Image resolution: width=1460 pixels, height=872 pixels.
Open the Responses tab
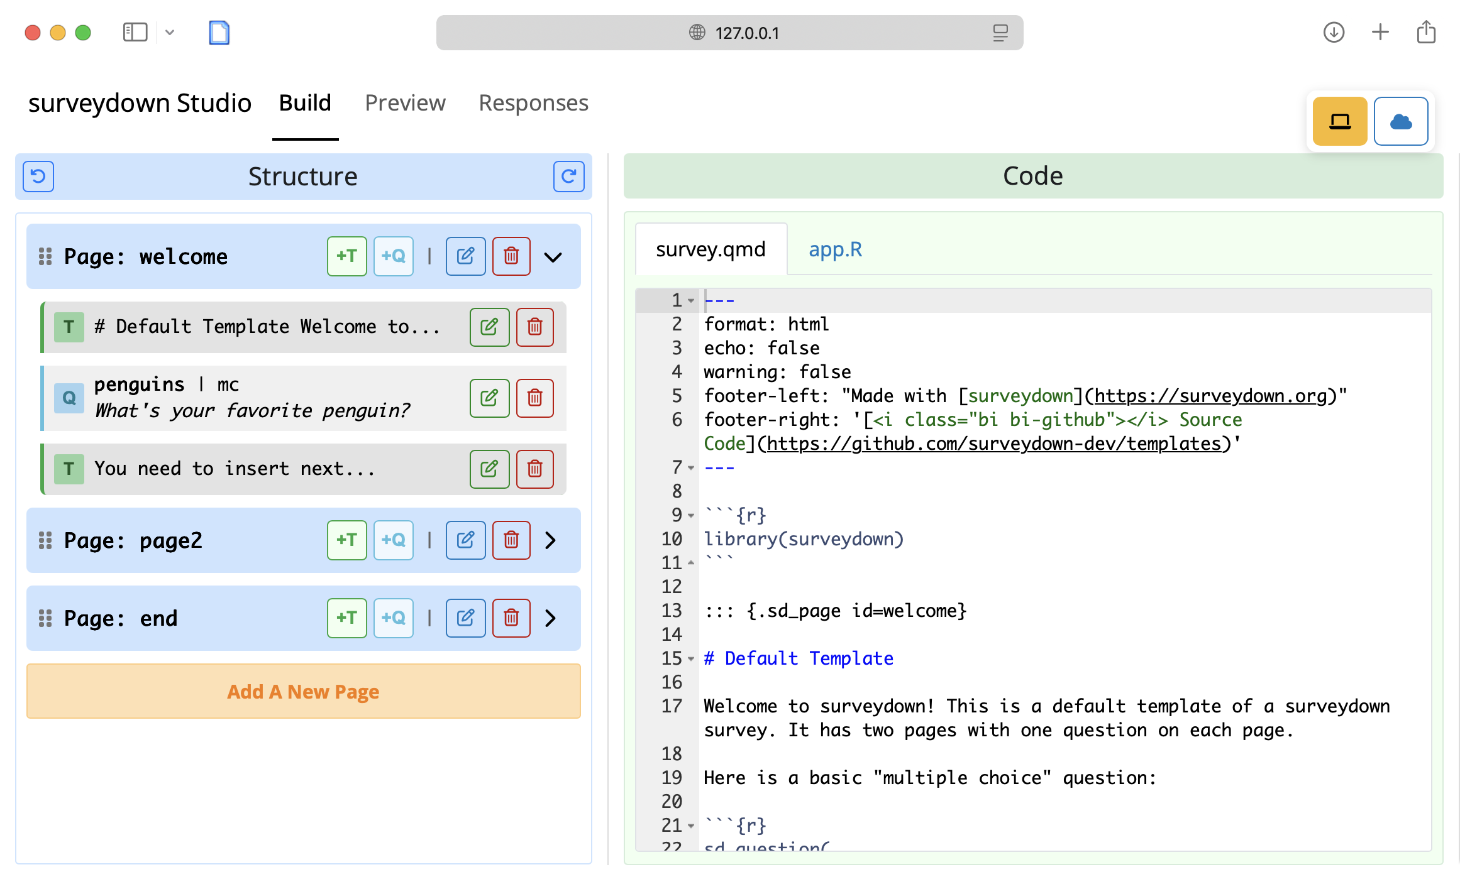pyautogui.click(x=533, y=103)
